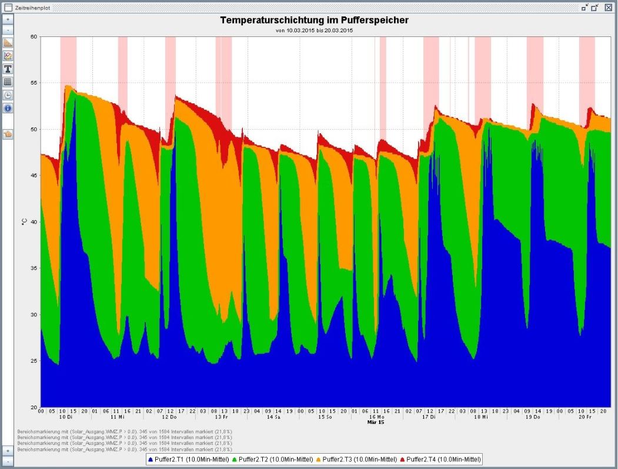Show the data table grid view
The width and height of the screenshot is (618, 469).
pos(8,82)
